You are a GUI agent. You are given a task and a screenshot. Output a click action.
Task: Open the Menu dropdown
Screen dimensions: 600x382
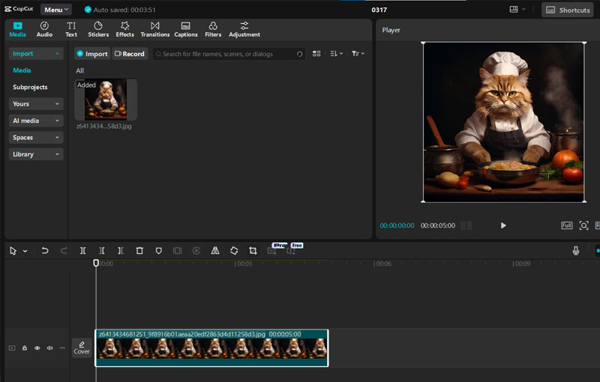point(56,10)
